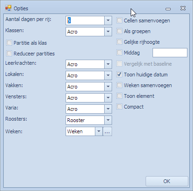The width and height of the screenshot is (193, 191).
Task: Open the Lokalen dropdown arrow
Action: (x=108, y=75)
